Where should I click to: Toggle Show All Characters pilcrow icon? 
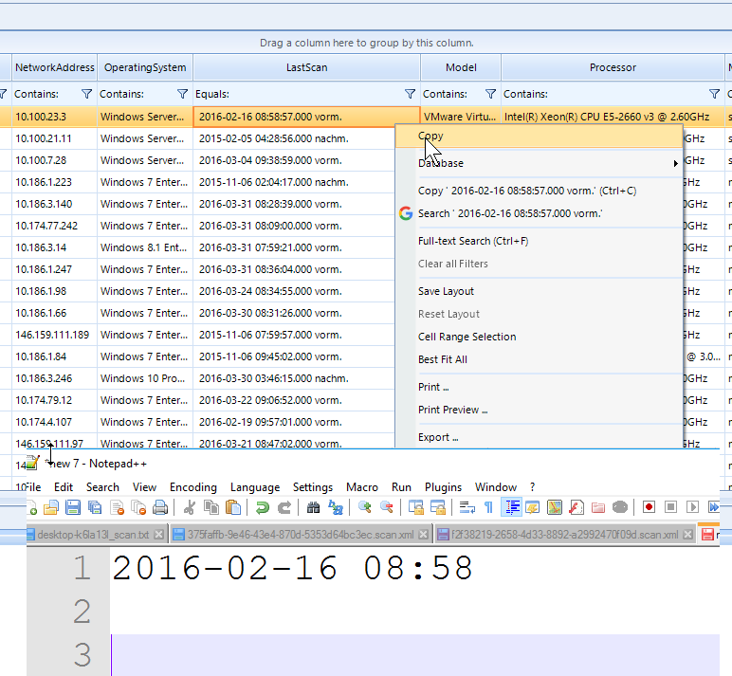[x=488, y=507]
